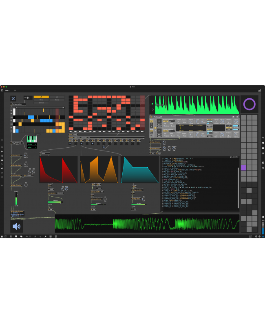Screen dimensions: 265x324
Task: Open the star favorites icon in left sidebar
Action: click(2, 185)
